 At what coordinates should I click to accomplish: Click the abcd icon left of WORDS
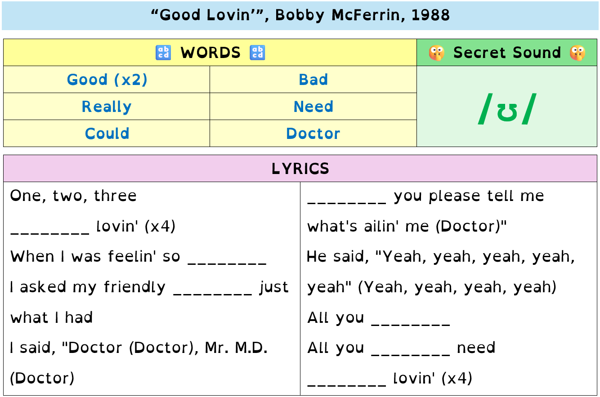[163, 53]
